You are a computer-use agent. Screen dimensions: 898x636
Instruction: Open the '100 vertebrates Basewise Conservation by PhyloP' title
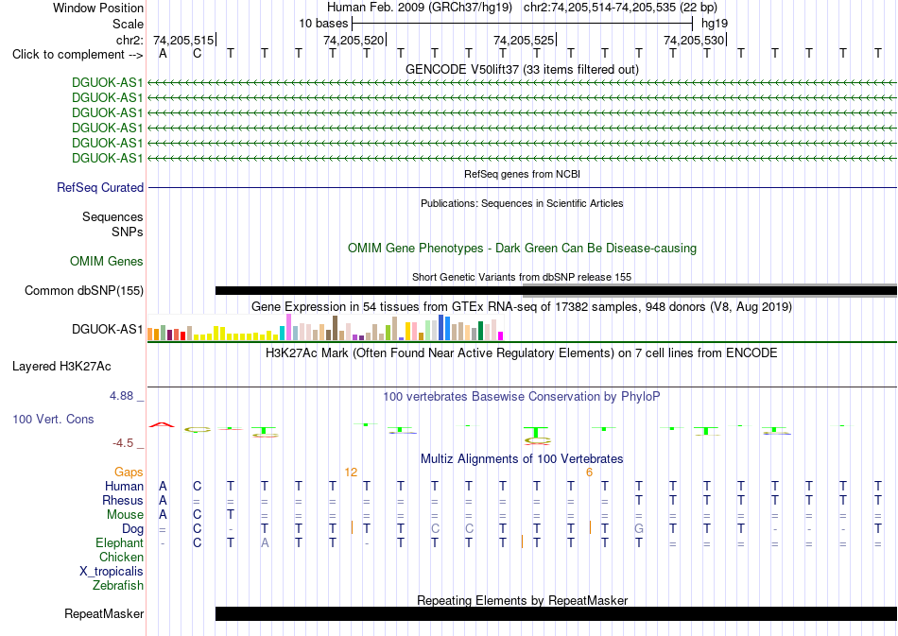pyautogui.click(x=522, y=396)
